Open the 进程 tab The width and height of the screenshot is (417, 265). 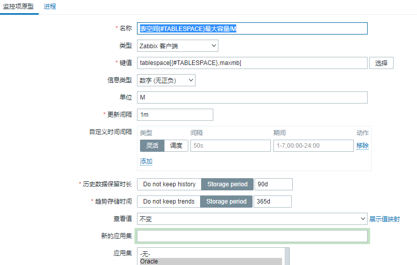click(x=50, y=7)
